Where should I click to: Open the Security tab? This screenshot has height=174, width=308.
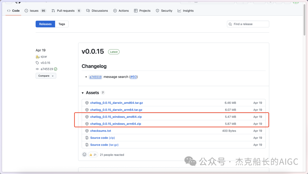tap(164, 11)
